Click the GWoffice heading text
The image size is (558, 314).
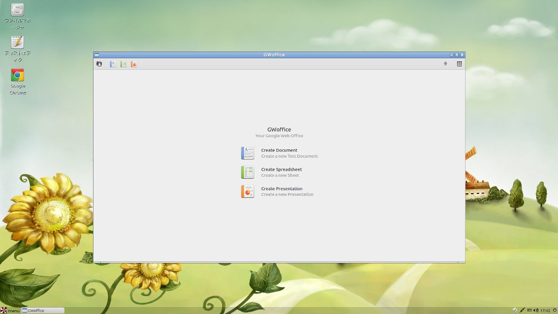tap(279, 130)
